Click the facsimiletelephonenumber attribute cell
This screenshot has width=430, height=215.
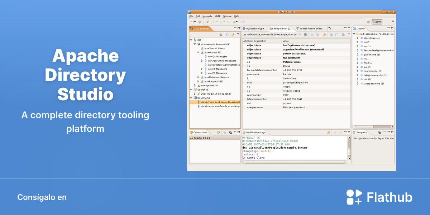pyautogui.click(x=262, y=70)
